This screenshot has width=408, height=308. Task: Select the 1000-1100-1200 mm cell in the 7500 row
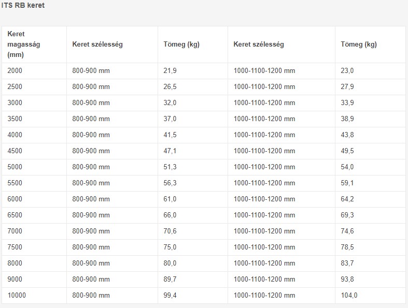coord(264,247)
